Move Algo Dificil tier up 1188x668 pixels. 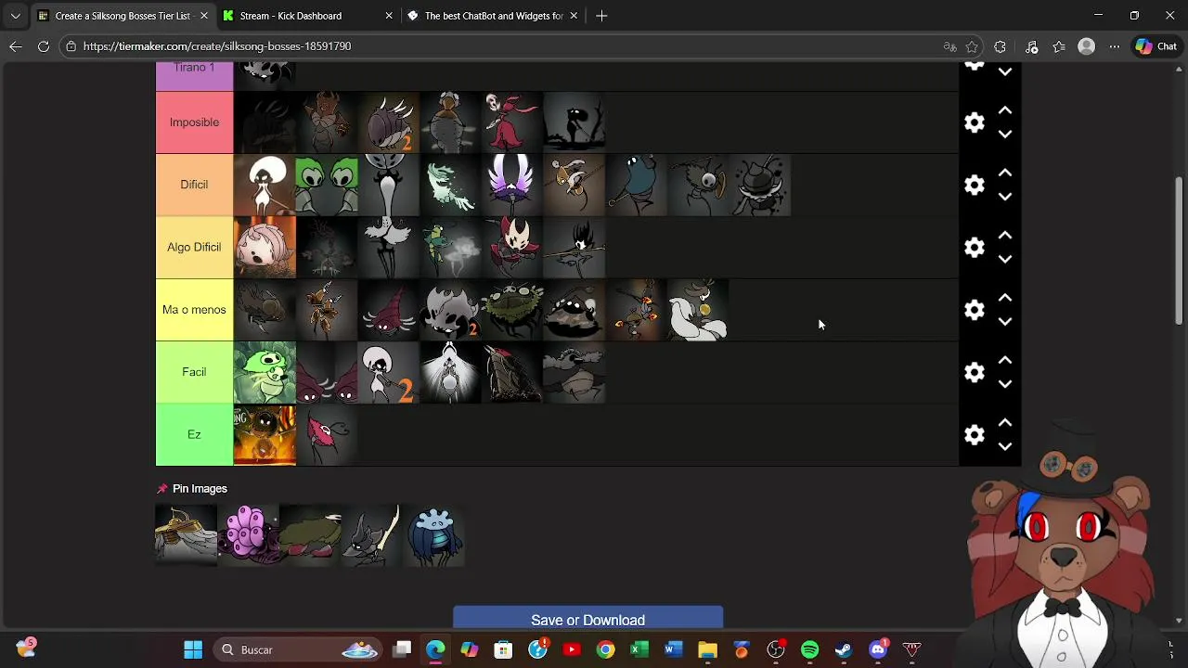pyautogui.click(x=1005, y=236)
